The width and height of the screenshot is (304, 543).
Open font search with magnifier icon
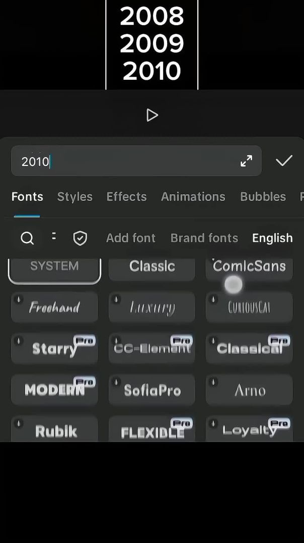tap(27, 238)
